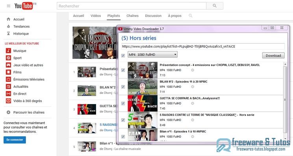This screenshot has height=156, width=293.
Task: Open the Historique hourglass icon
Action: [8, 33]
